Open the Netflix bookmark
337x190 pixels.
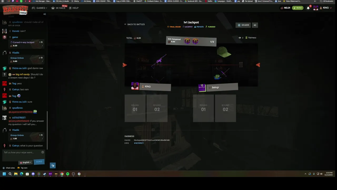[209, 1]
